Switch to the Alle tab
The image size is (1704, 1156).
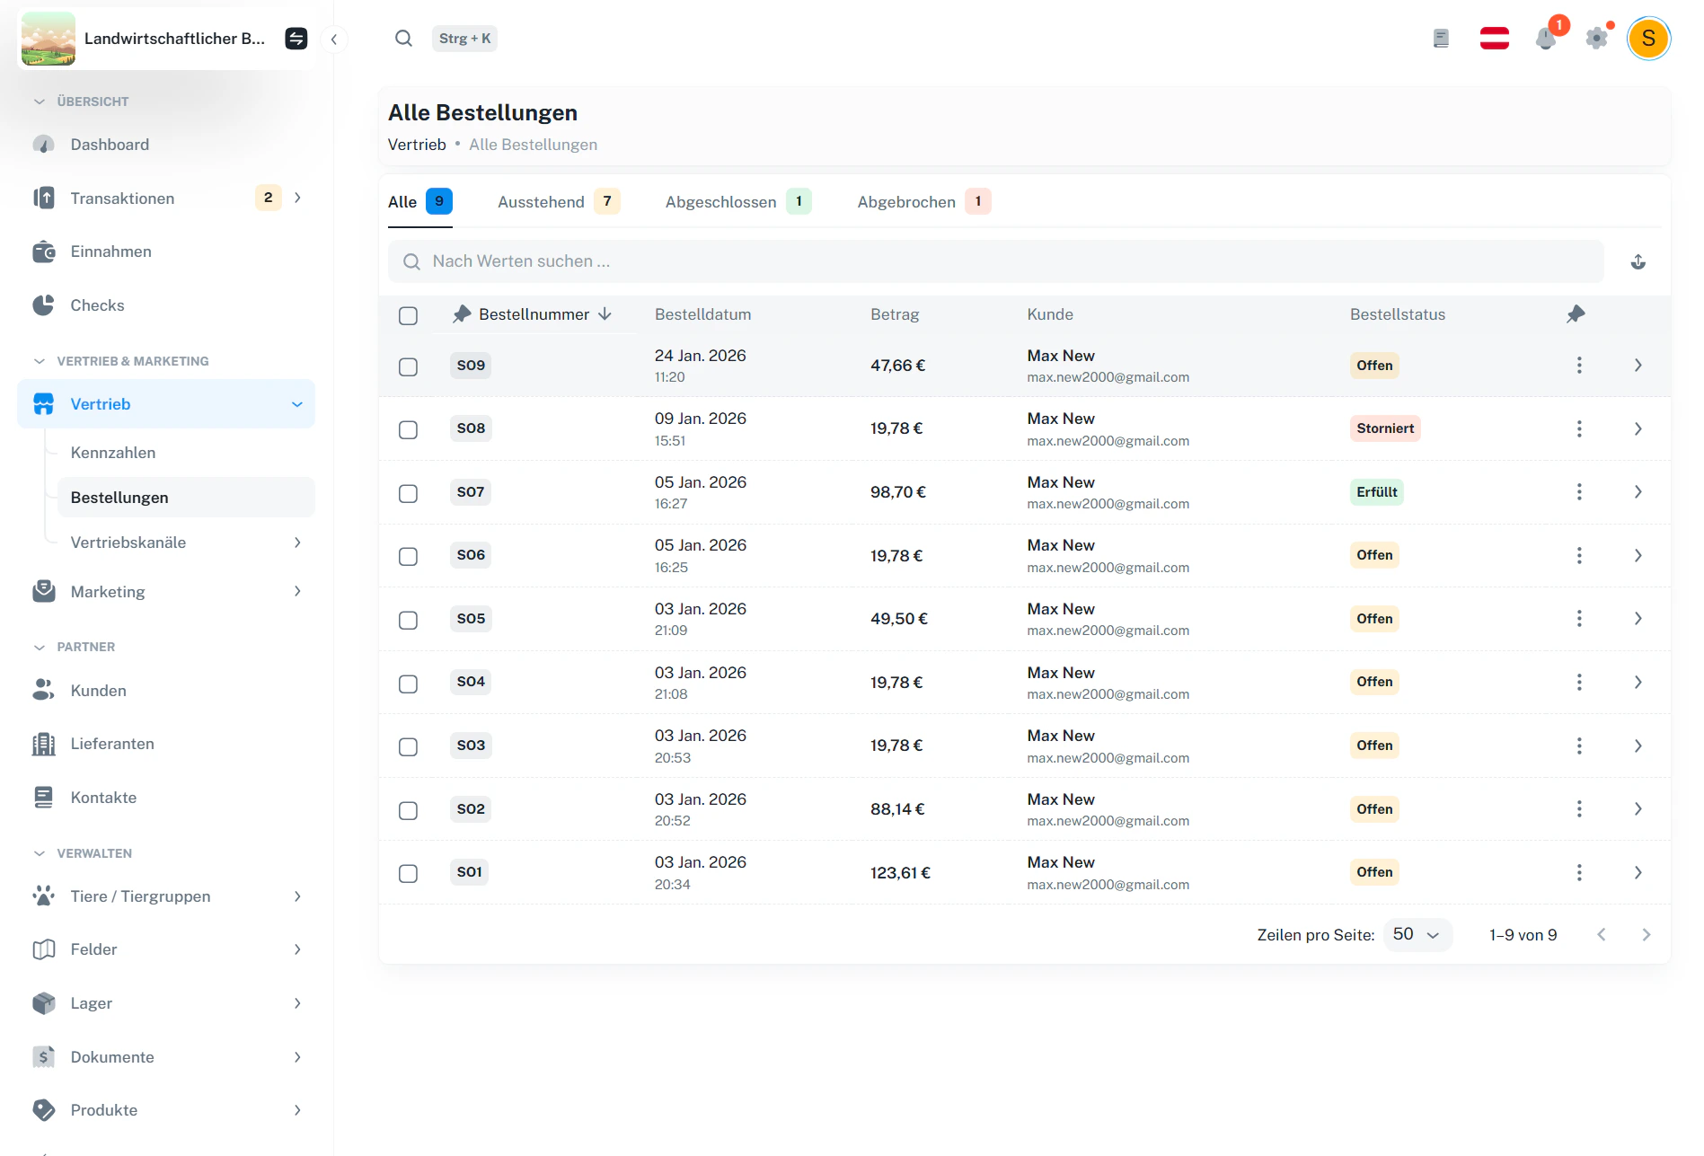(x=419, y=202)
